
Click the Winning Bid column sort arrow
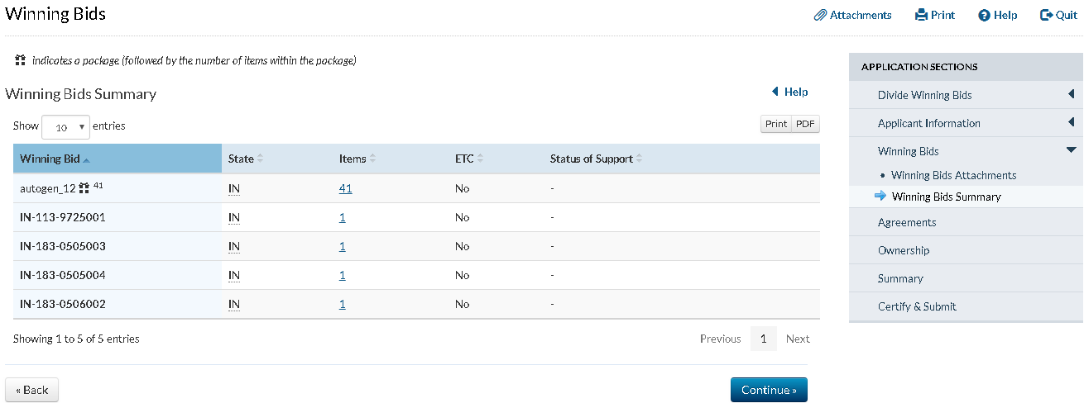click(x=87, y=159)
